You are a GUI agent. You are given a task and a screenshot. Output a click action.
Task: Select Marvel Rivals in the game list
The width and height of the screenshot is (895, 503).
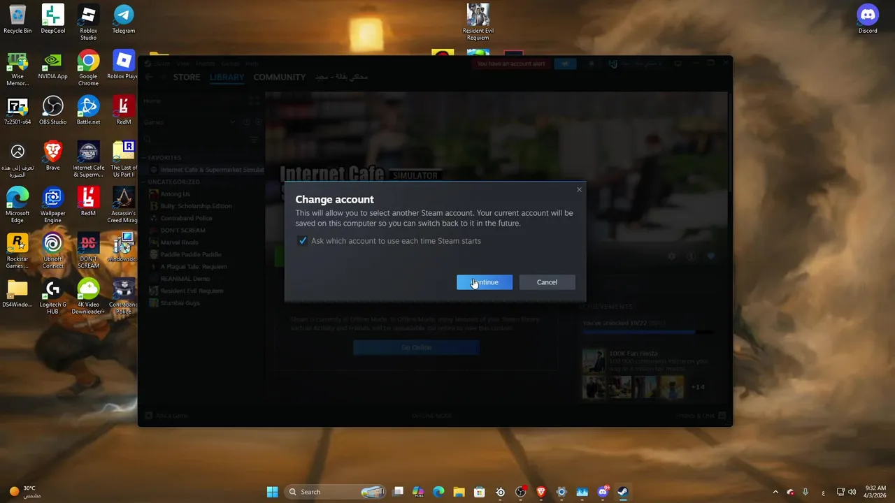tap(180, 242)
